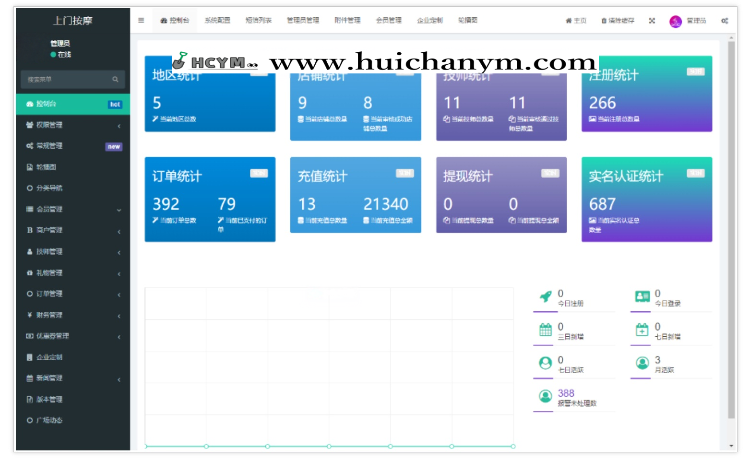Click the magnifier icon in sidebar search

(115, 79)
